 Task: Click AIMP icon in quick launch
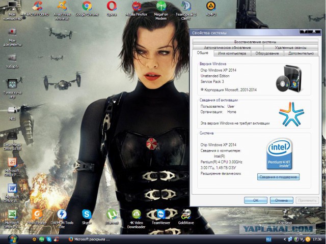(x=34, y=239)
